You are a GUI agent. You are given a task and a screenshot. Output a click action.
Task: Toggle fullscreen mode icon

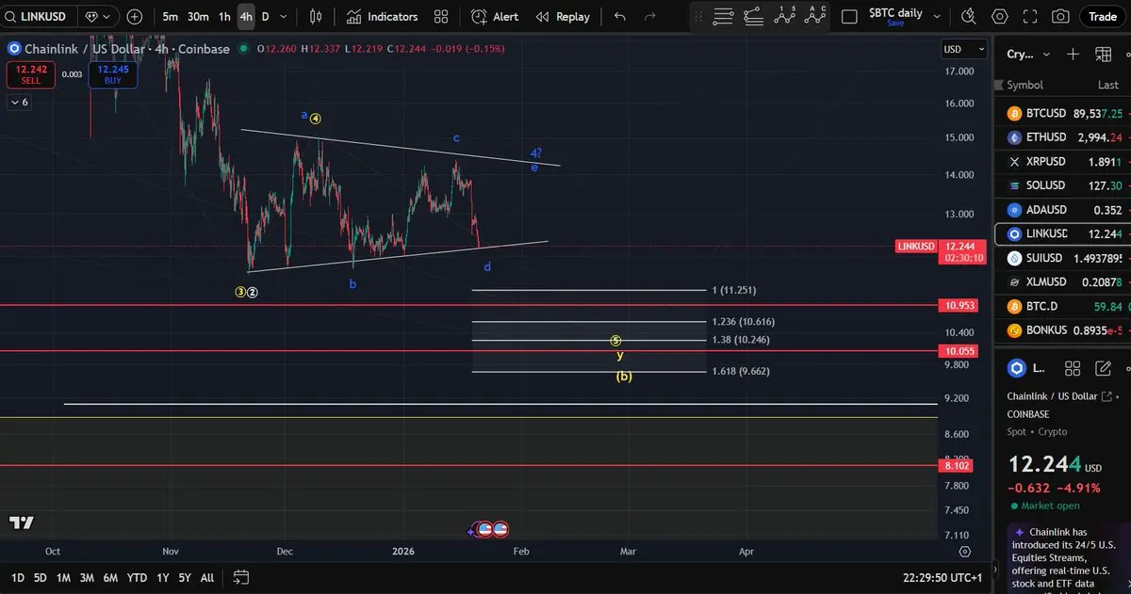(x=1030, y=17)
